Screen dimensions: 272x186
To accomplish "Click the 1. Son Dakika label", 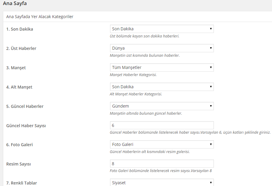I will pos(20,29).
